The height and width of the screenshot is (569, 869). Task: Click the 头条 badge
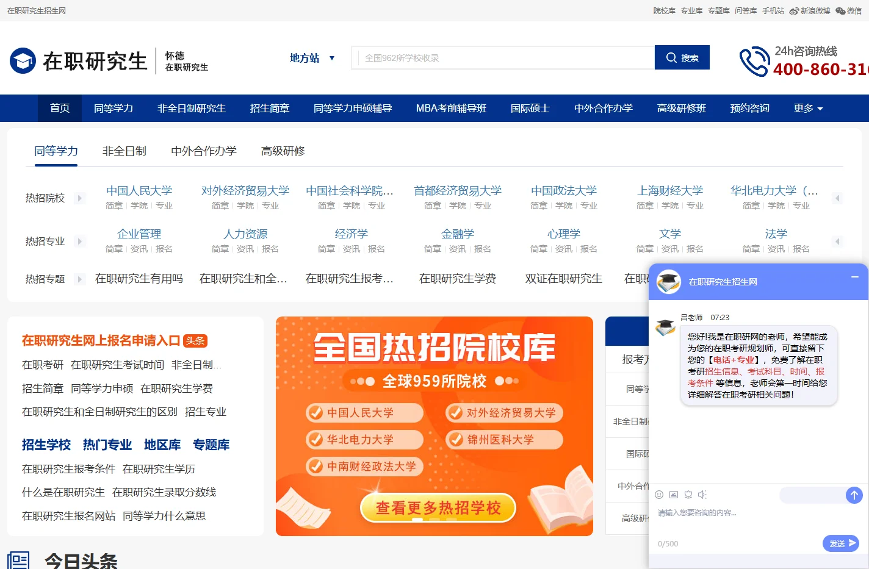pos(195,341)
